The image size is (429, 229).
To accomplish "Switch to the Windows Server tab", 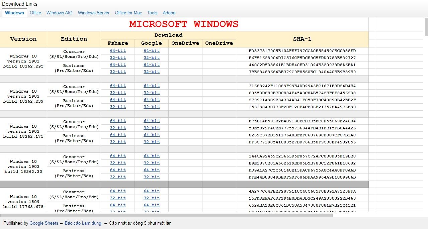I will point(93,13).
